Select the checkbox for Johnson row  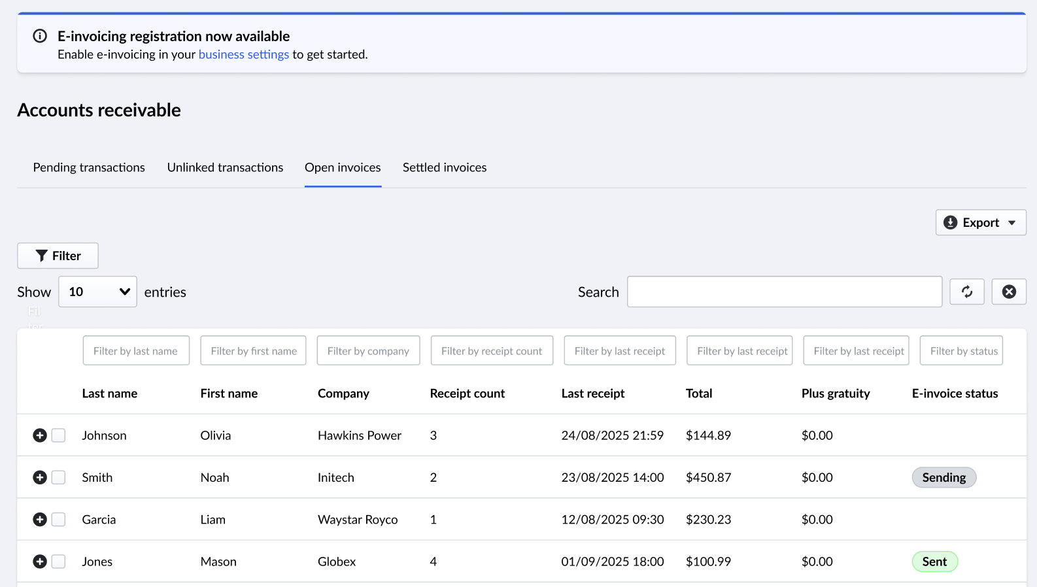click(x=58, y=435)
